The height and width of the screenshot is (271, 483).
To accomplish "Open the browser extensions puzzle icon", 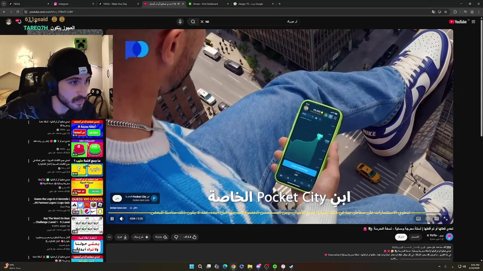I will click(x=455, y=12).
